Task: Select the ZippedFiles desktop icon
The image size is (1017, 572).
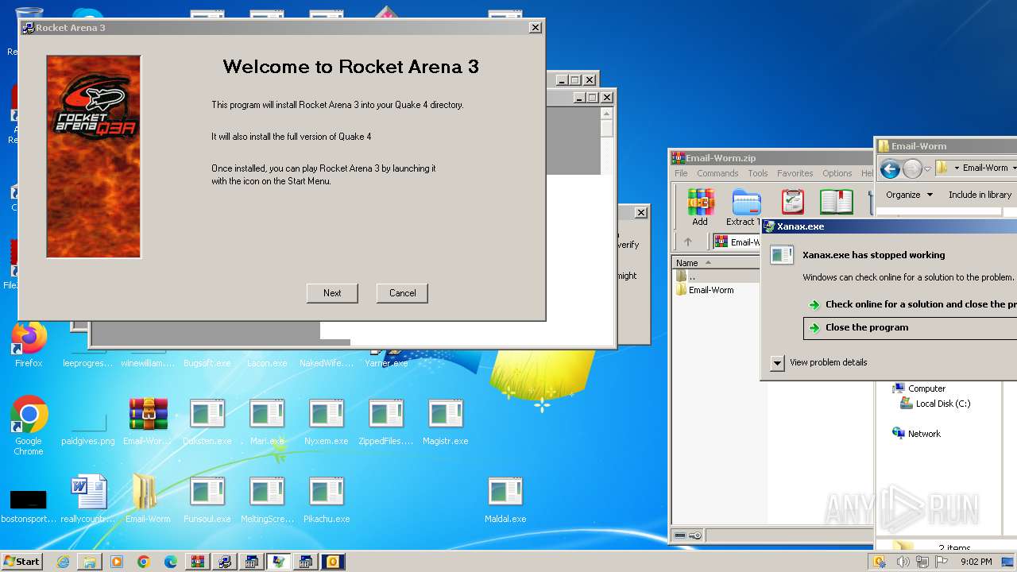Action: point(386,422)
